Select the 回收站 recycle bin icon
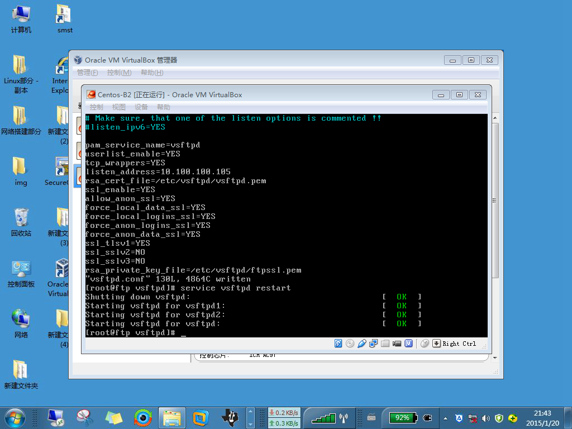The image size is (572, 429). tap(21, 222)
